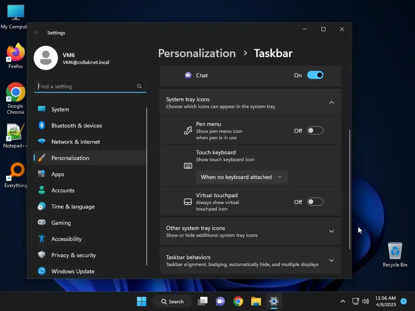Viewport: 415px width, 311px height.
Task: Click the purple Chat icon in settings row
Action: tap(188, 75)
